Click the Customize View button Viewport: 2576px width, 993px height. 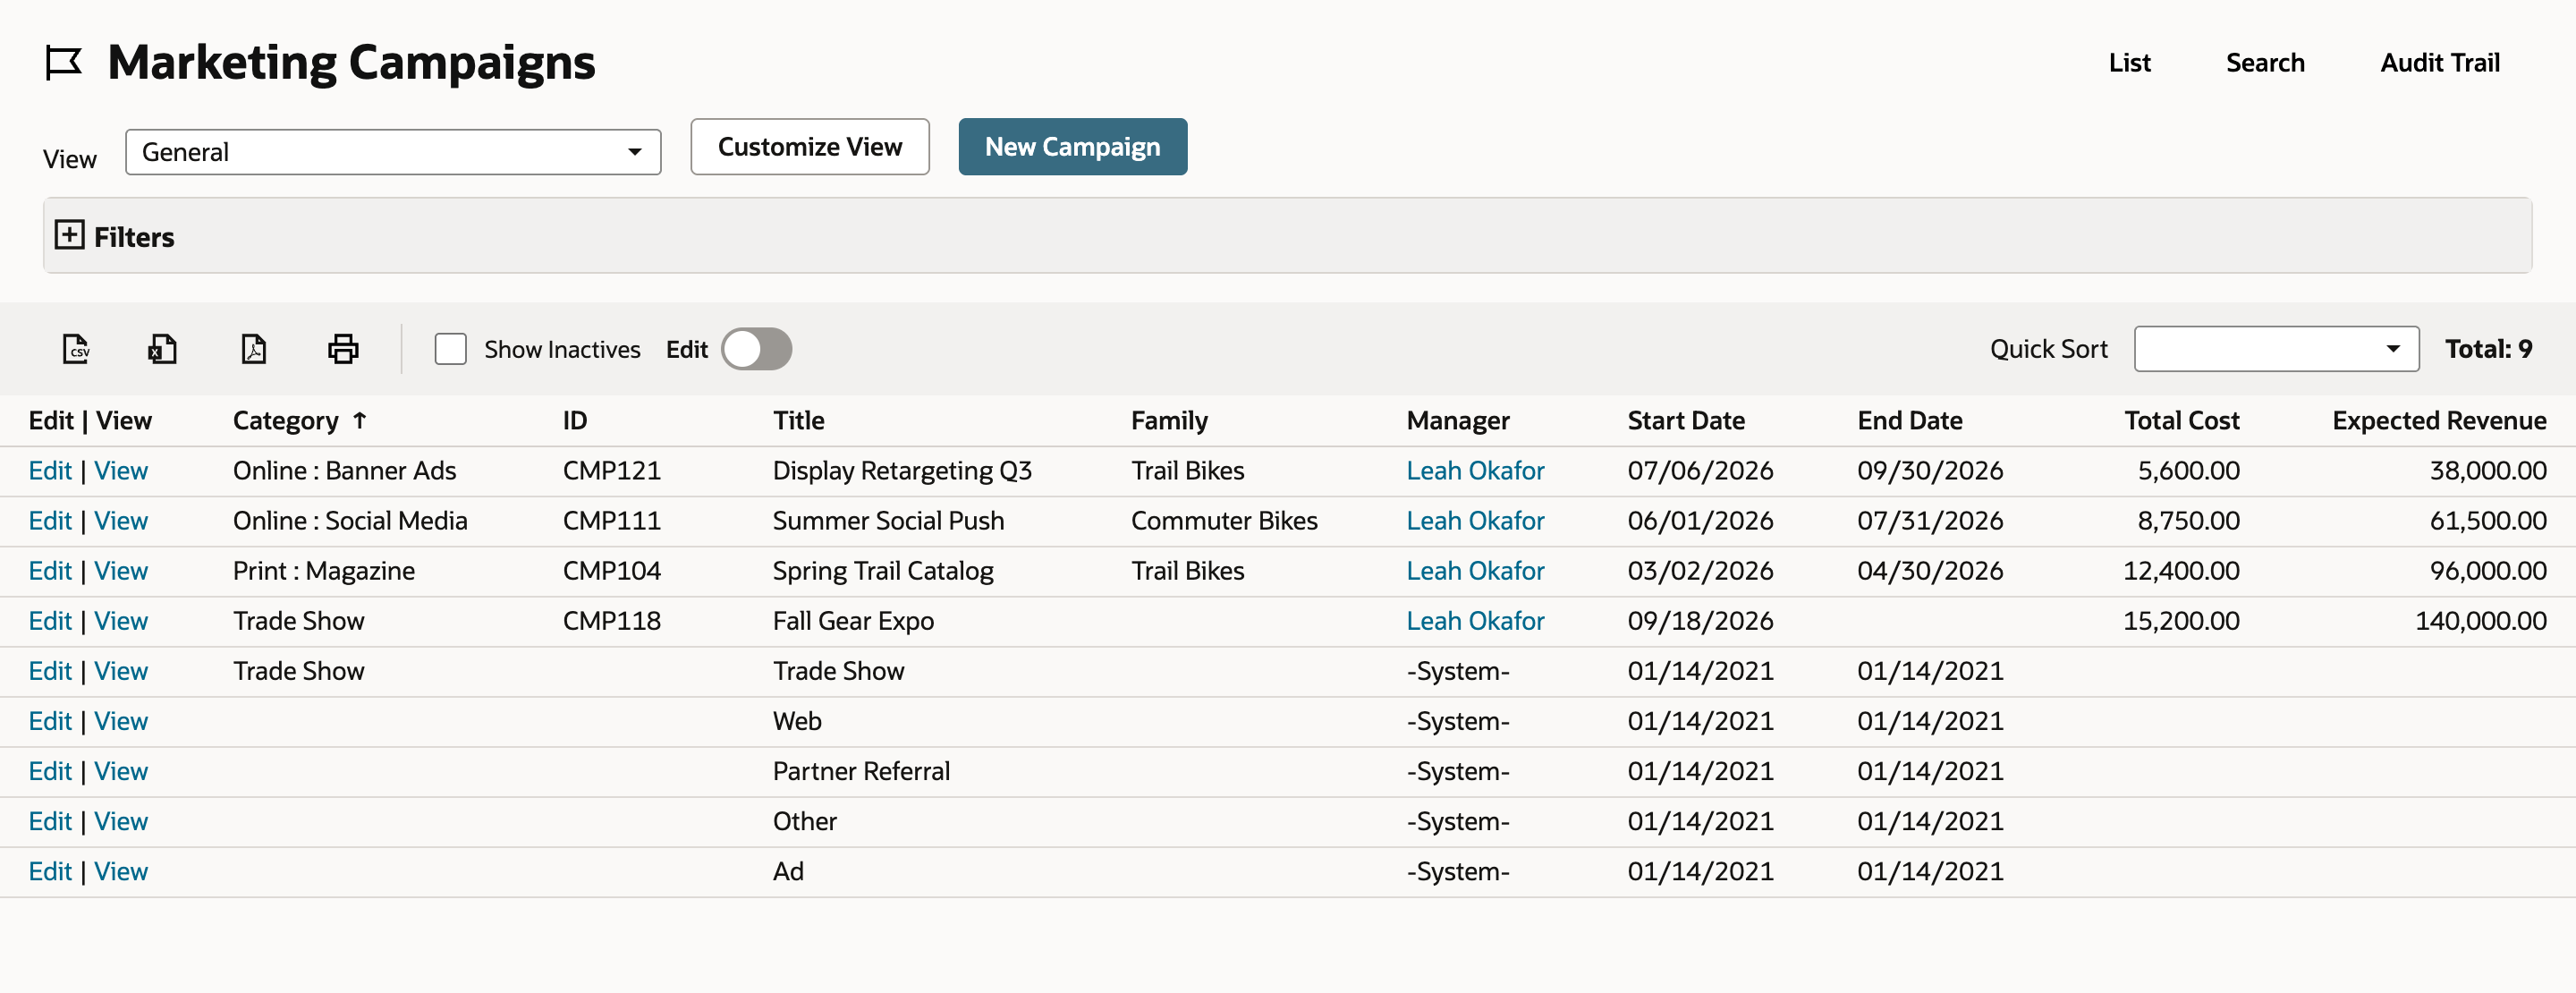[x=810, y=147]
